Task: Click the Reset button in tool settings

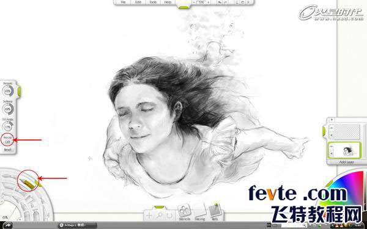Action: coord(7,150)
